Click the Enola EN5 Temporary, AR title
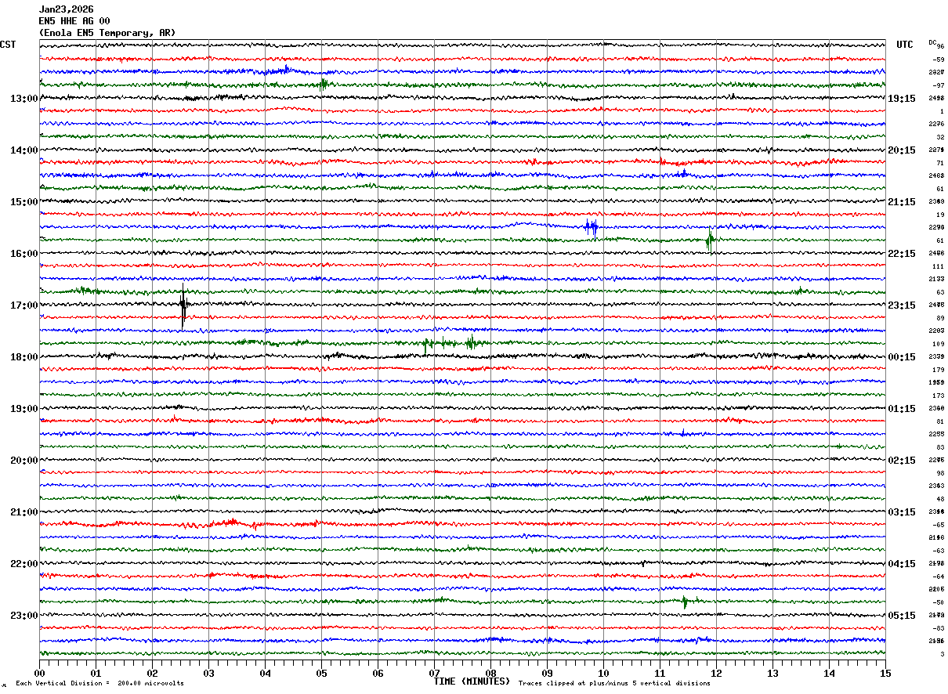The image size is (948, 694). coord(107,33)
